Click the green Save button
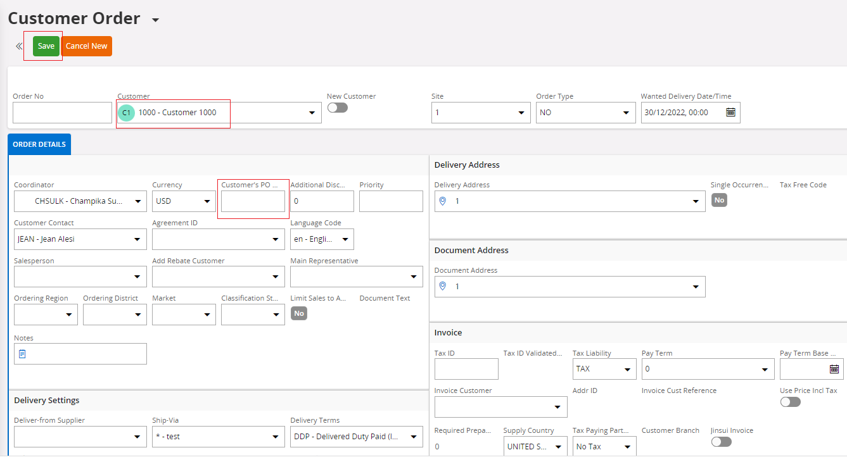This screenshot has height=462, width=847. point(46,46)
